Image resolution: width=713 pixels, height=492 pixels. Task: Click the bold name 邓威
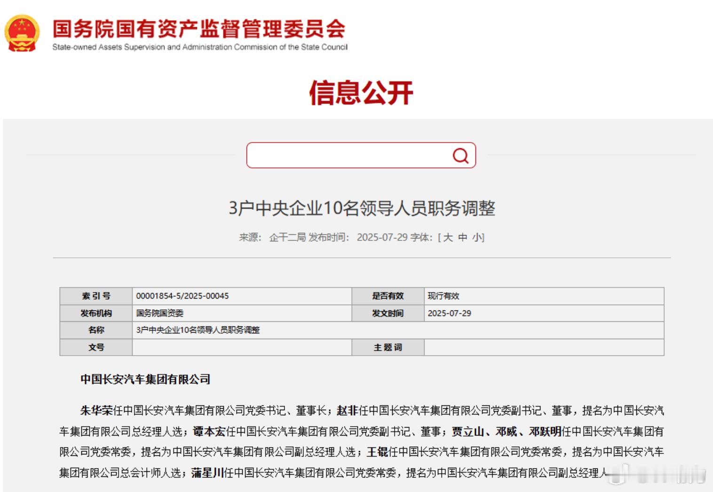[x=507, y=431]
